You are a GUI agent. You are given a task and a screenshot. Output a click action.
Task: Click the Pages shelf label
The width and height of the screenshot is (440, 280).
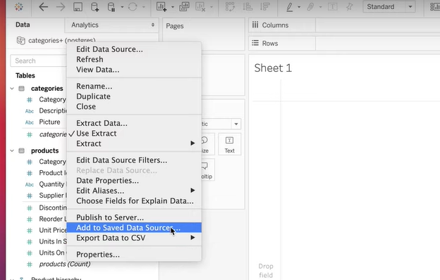click(x=175, y=26)
